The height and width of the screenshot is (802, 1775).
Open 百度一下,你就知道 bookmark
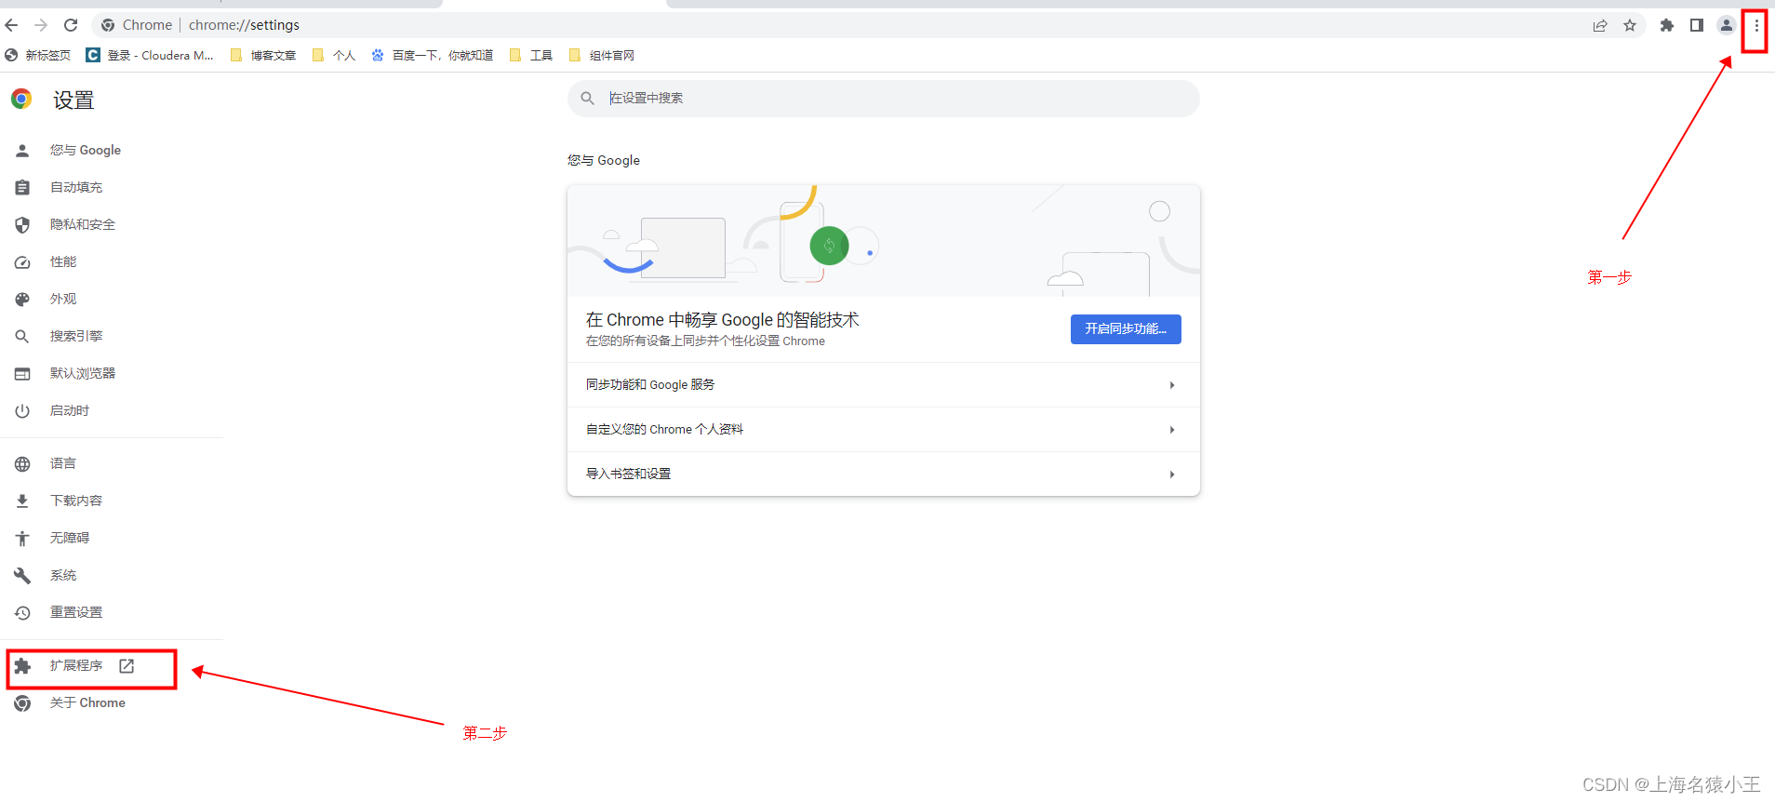pyautogui.click(x=433, y=55)
